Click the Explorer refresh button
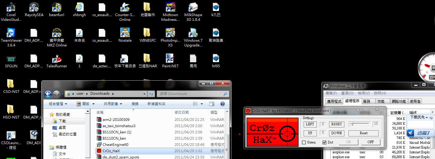Viewport: 435px width, 159px height. (151, 93)
